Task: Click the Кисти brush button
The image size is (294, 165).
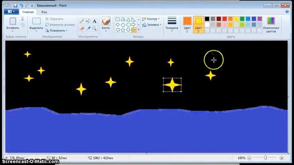Action: [x=106, y=21]
